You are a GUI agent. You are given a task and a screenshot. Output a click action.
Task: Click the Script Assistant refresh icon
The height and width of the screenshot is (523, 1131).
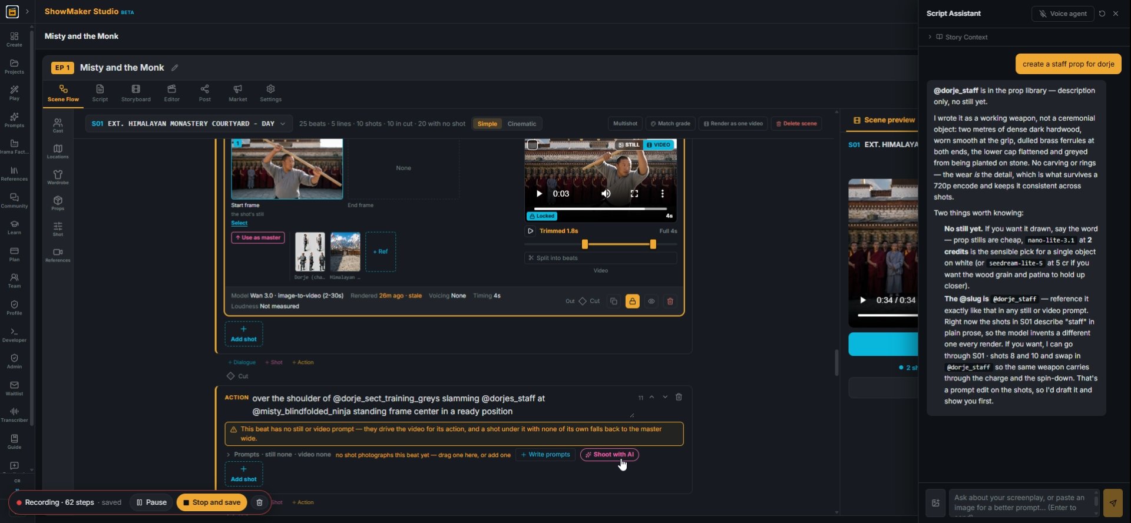point(1102,14)
